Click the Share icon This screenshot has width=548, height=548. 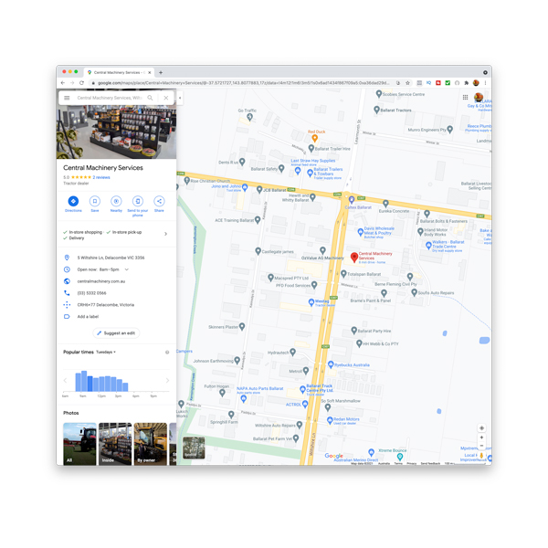pyautogui.click(x=159, y=201)
